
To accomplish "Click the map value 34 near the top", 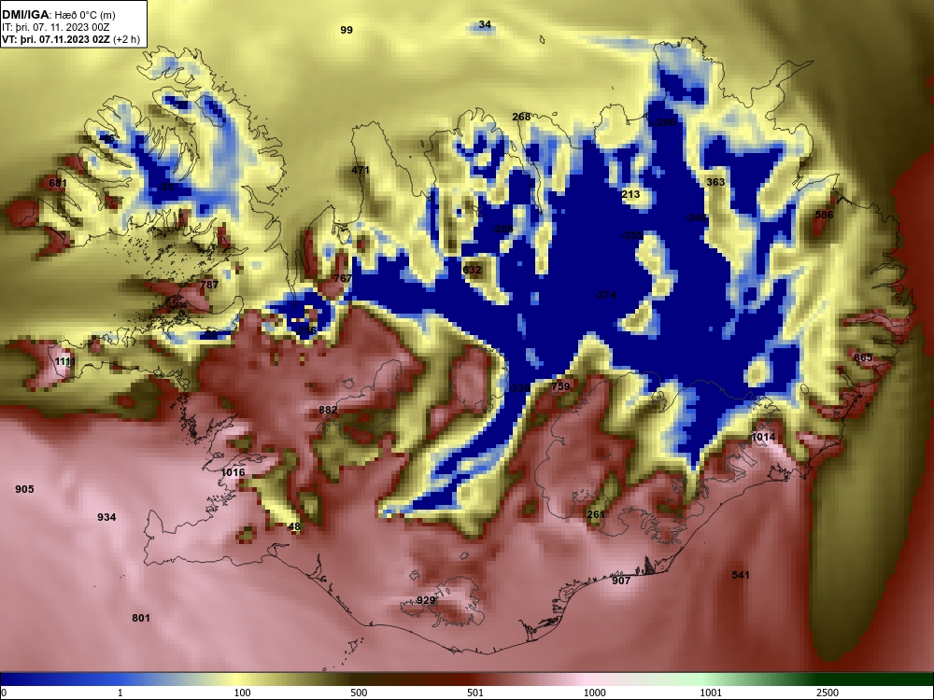I will point(485,24).
